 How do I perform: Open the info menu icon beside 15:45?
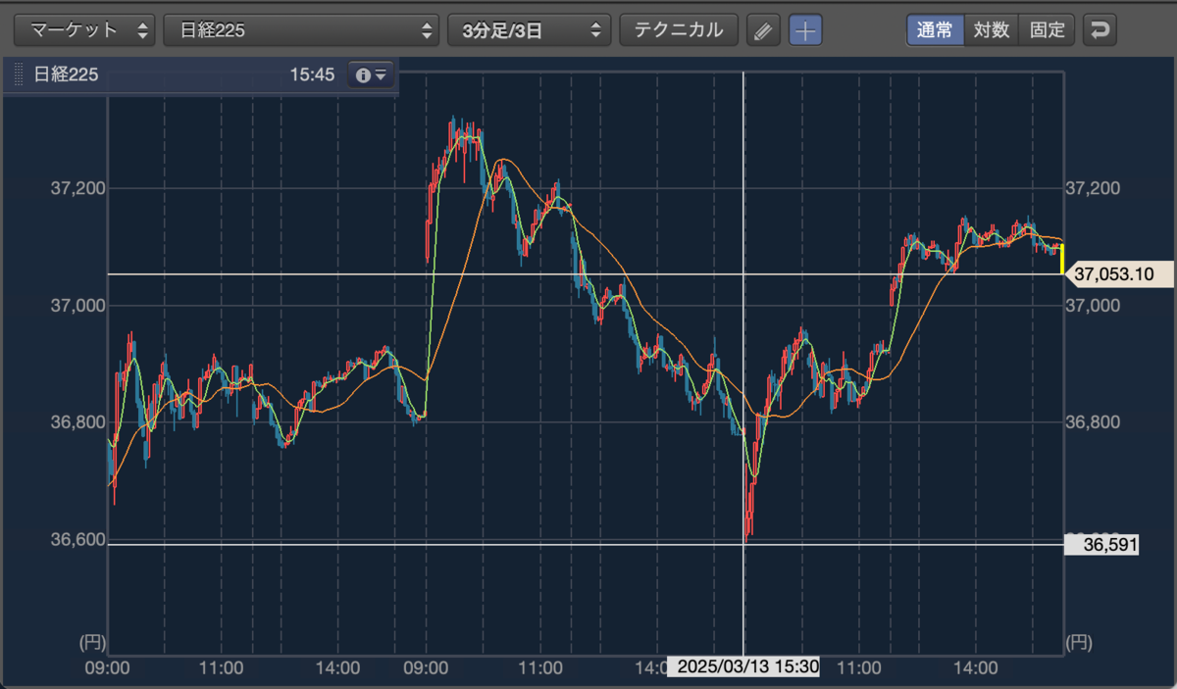371,74
